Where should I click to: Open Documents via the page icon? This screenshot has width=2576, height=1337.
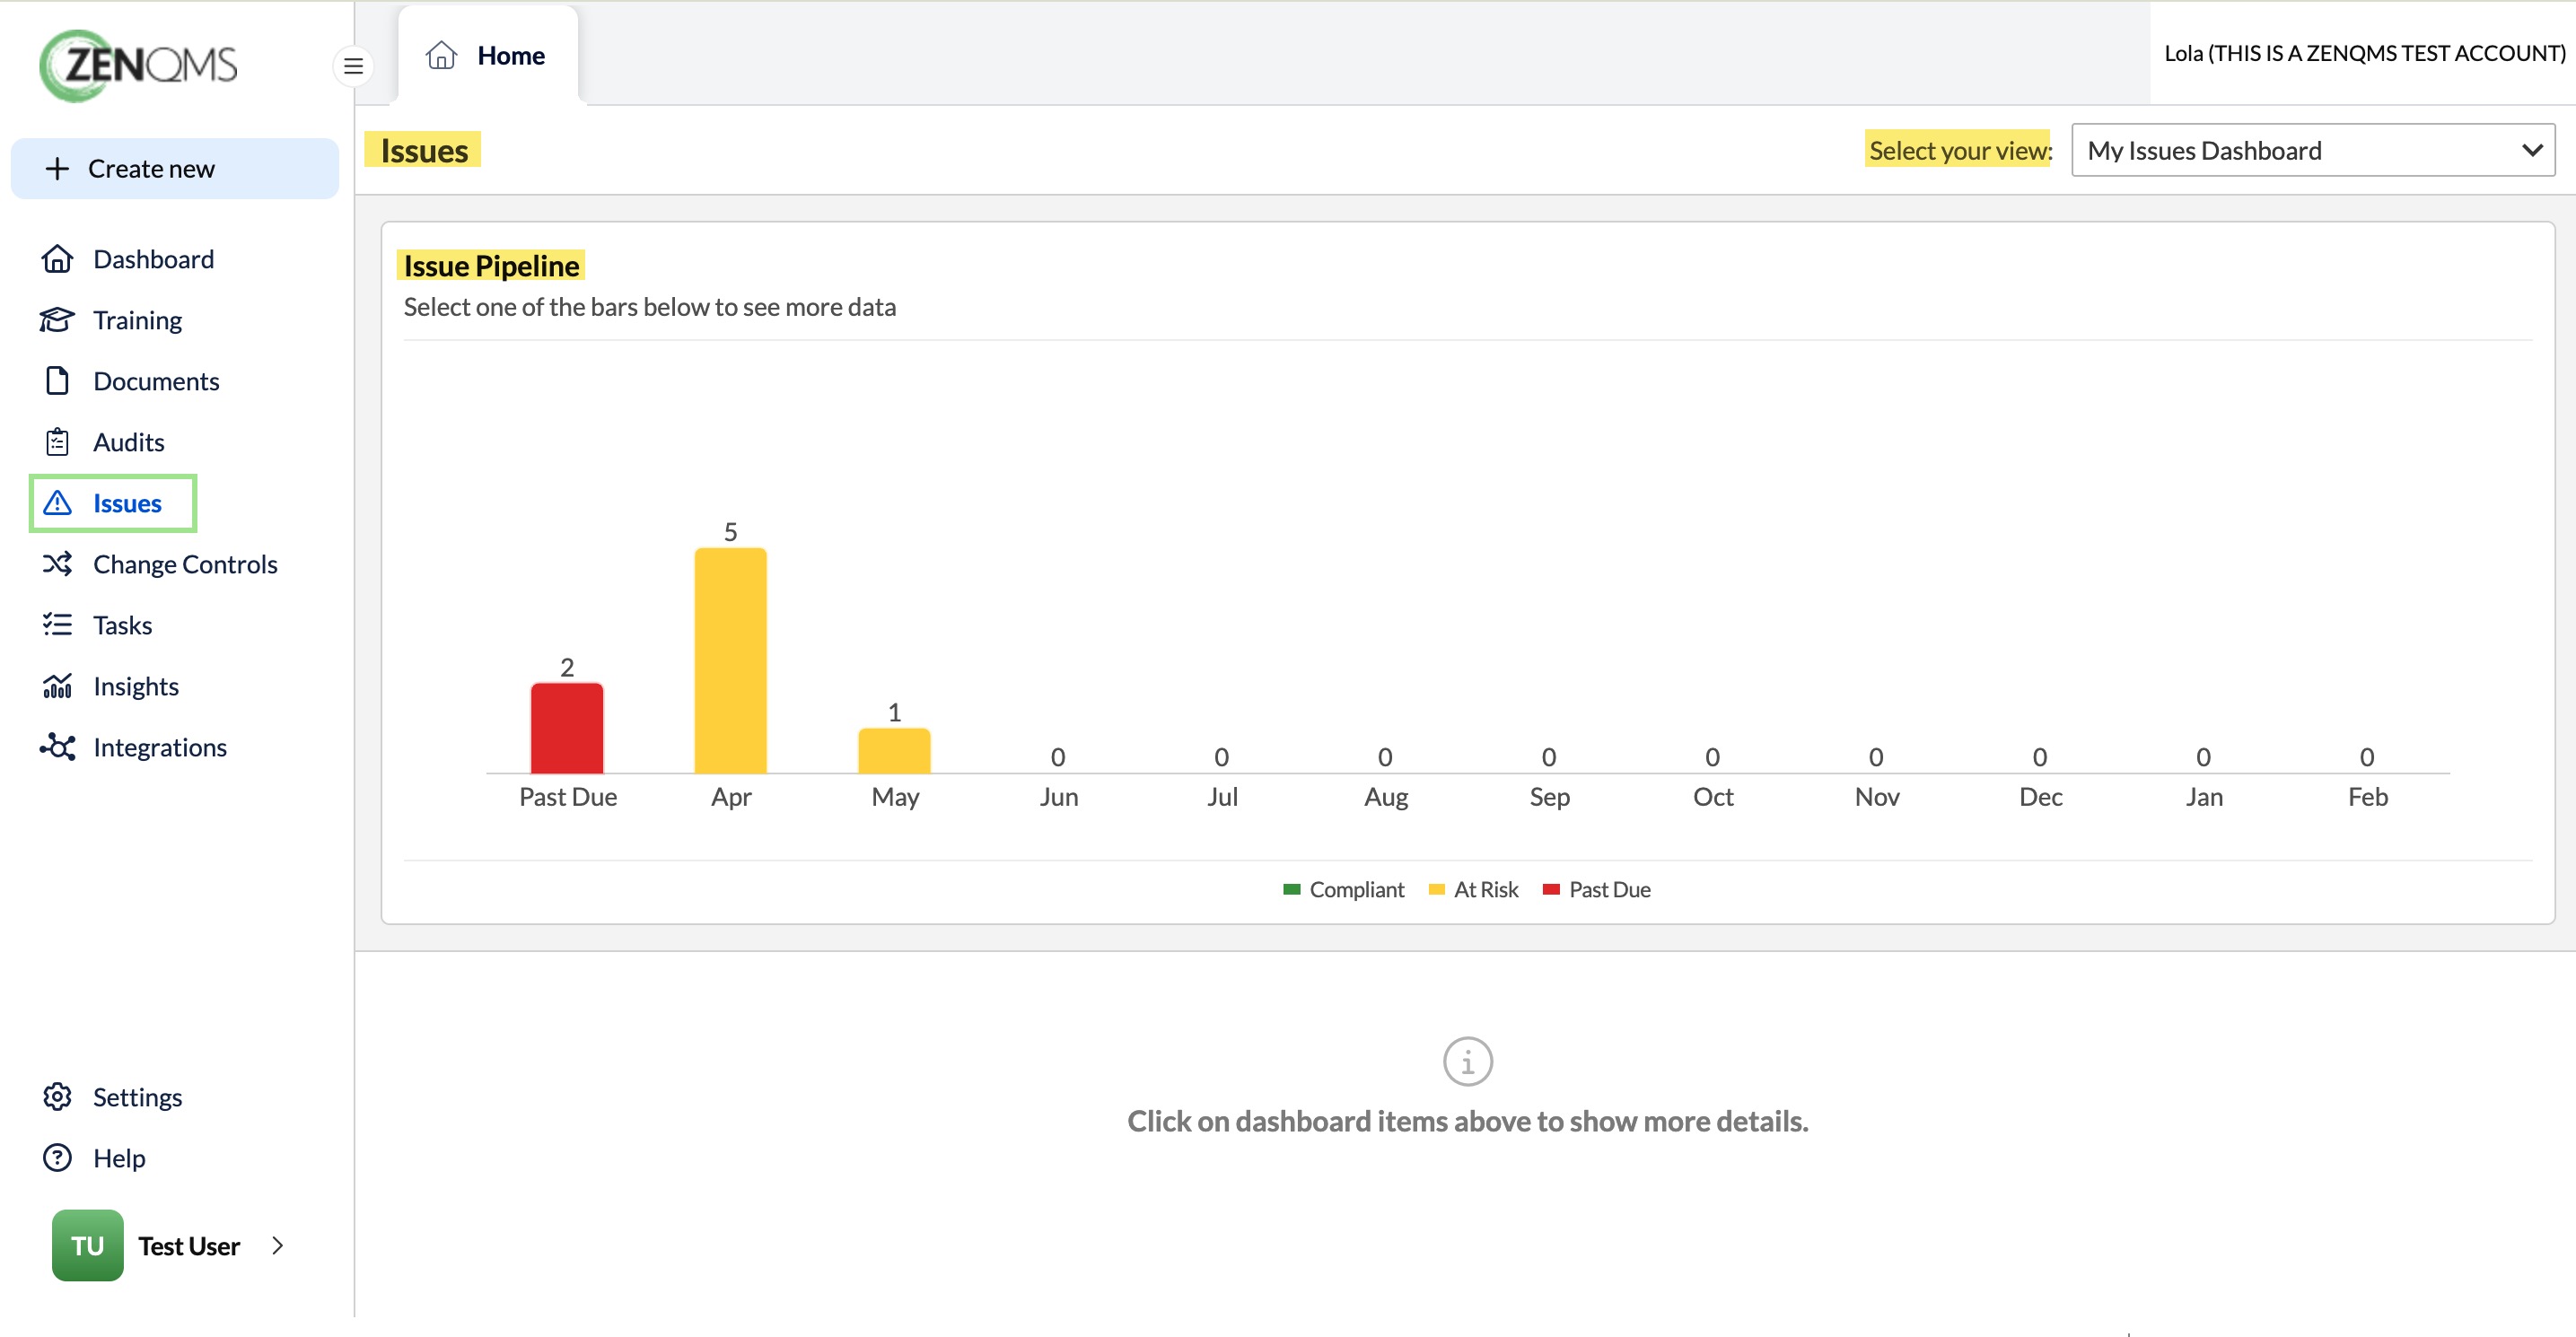[57, 381]
